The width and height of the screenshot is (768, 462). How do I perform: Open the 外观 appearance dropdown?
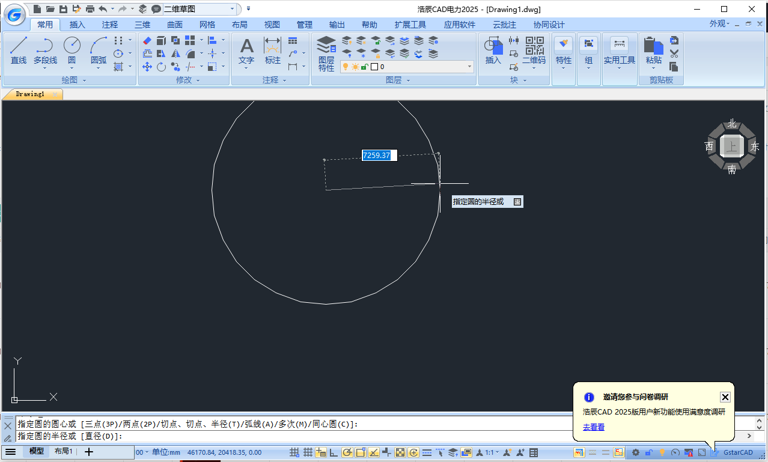[x=719, y=24]
